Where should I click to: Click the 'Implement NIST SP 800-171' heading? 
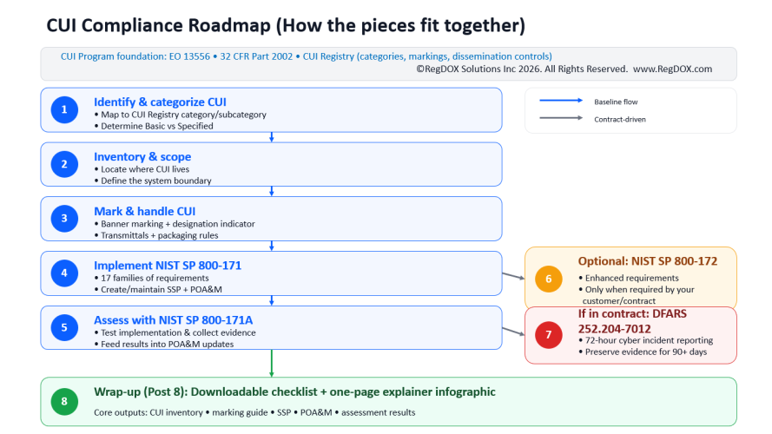pos(168,266)
